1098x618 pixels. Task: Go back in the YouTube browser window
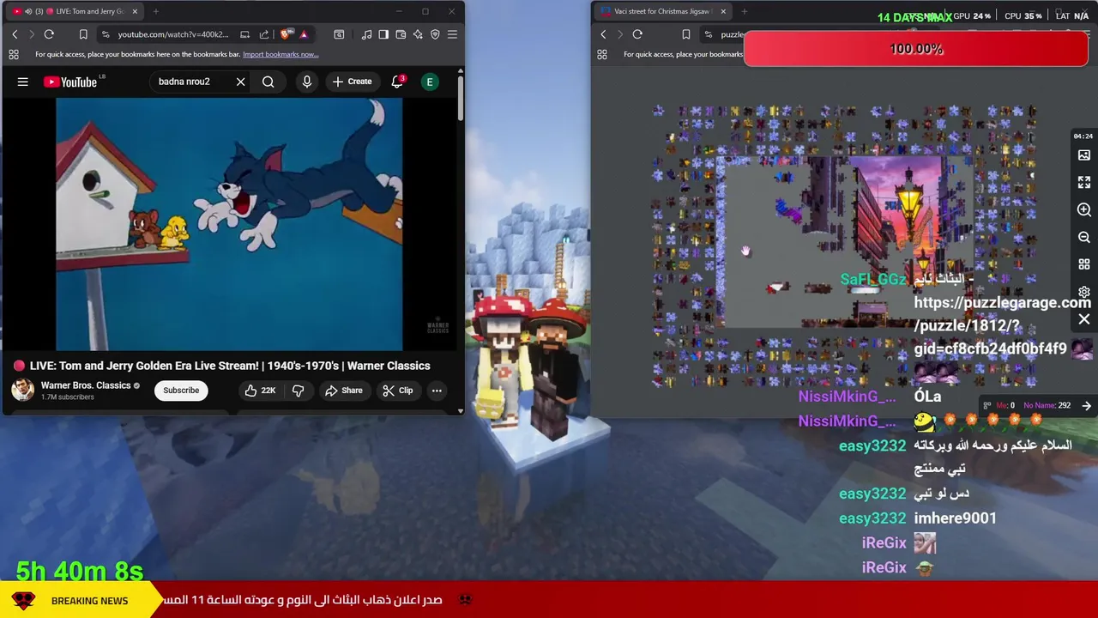click(15, 34)
